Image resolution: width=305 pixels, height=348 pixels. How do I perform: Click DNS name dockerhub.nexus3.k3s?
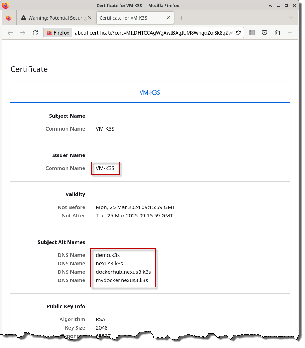coord(123,272)
